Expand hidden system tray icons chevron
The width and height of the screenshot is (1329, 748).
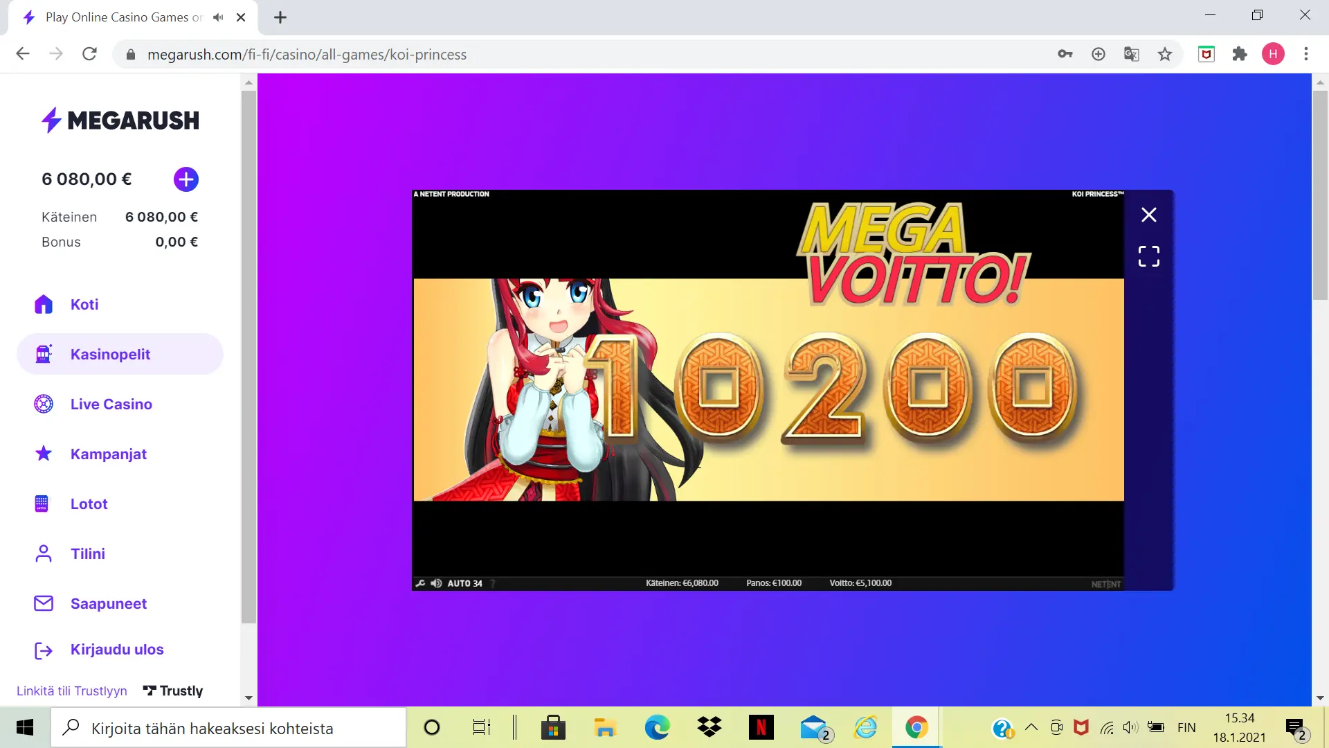click(1031, 727)
